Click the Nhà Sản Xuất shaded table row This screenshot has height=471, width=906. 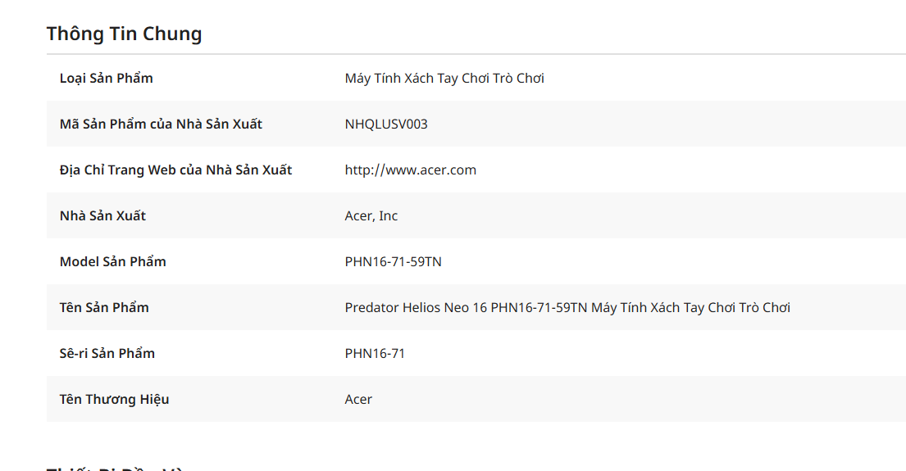click(476, 215)
